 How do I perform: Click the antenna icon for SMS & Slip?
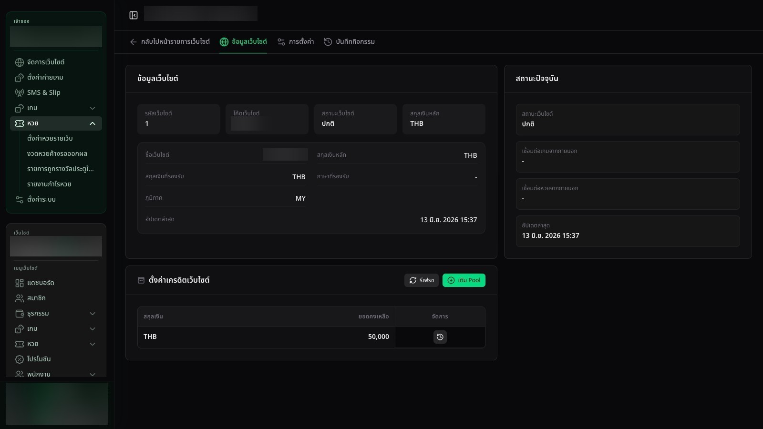pyautogui.click(x=20, y=93)
